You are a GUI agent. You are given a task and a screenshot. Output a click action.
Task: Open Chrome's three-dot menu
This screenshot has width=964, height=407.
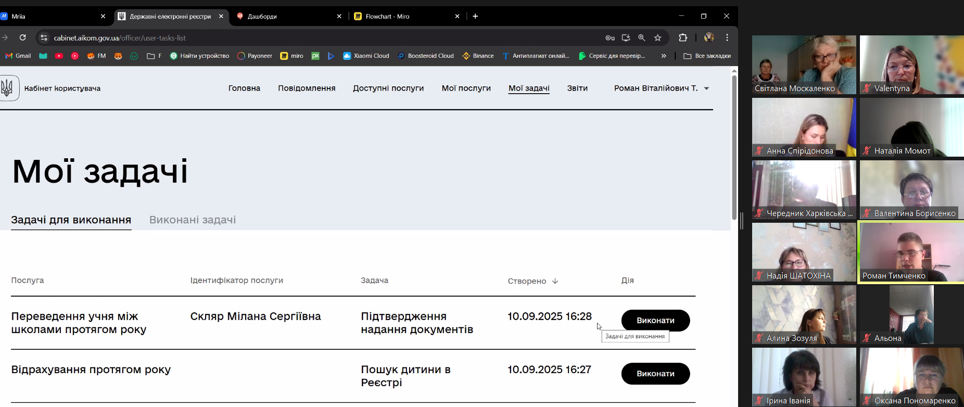[x=727, y=37]
